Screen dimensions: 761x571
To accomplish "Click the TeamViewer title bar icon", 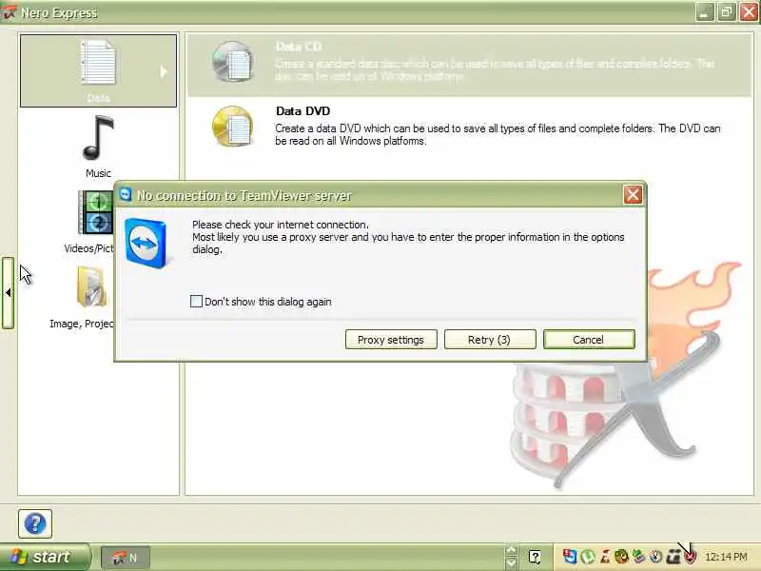I will [126, 194].
